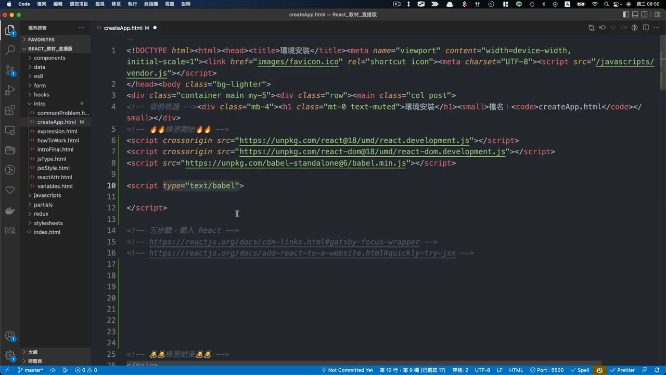Toggle the highlighted icon left of Prettier
Screen dimensions: 666x375
pos(599,370)
